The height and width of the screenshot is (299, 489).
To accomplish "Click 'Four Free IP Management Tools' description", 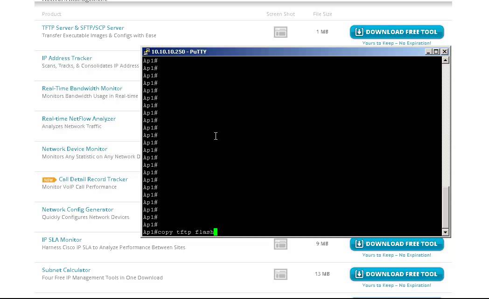I will coord(102,278).
